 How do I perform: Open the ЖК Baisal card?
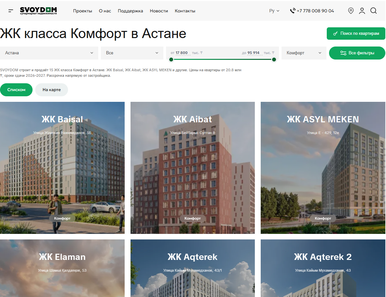[x=62, y=168]
